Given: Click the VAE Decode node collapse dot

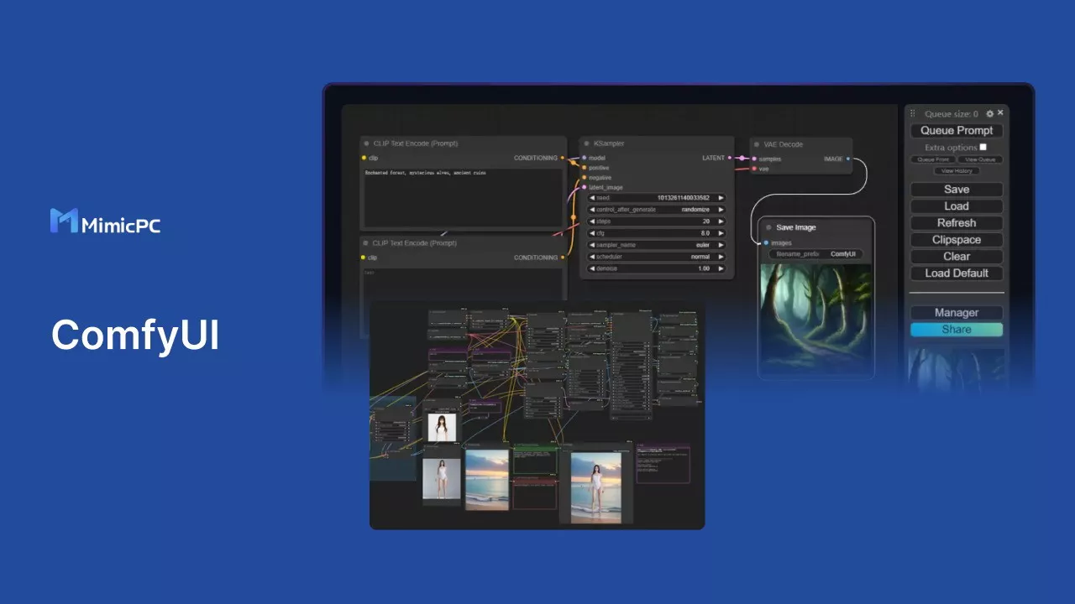Looking at the screenshot, I should pyautogui.click(x=755, y=144).
